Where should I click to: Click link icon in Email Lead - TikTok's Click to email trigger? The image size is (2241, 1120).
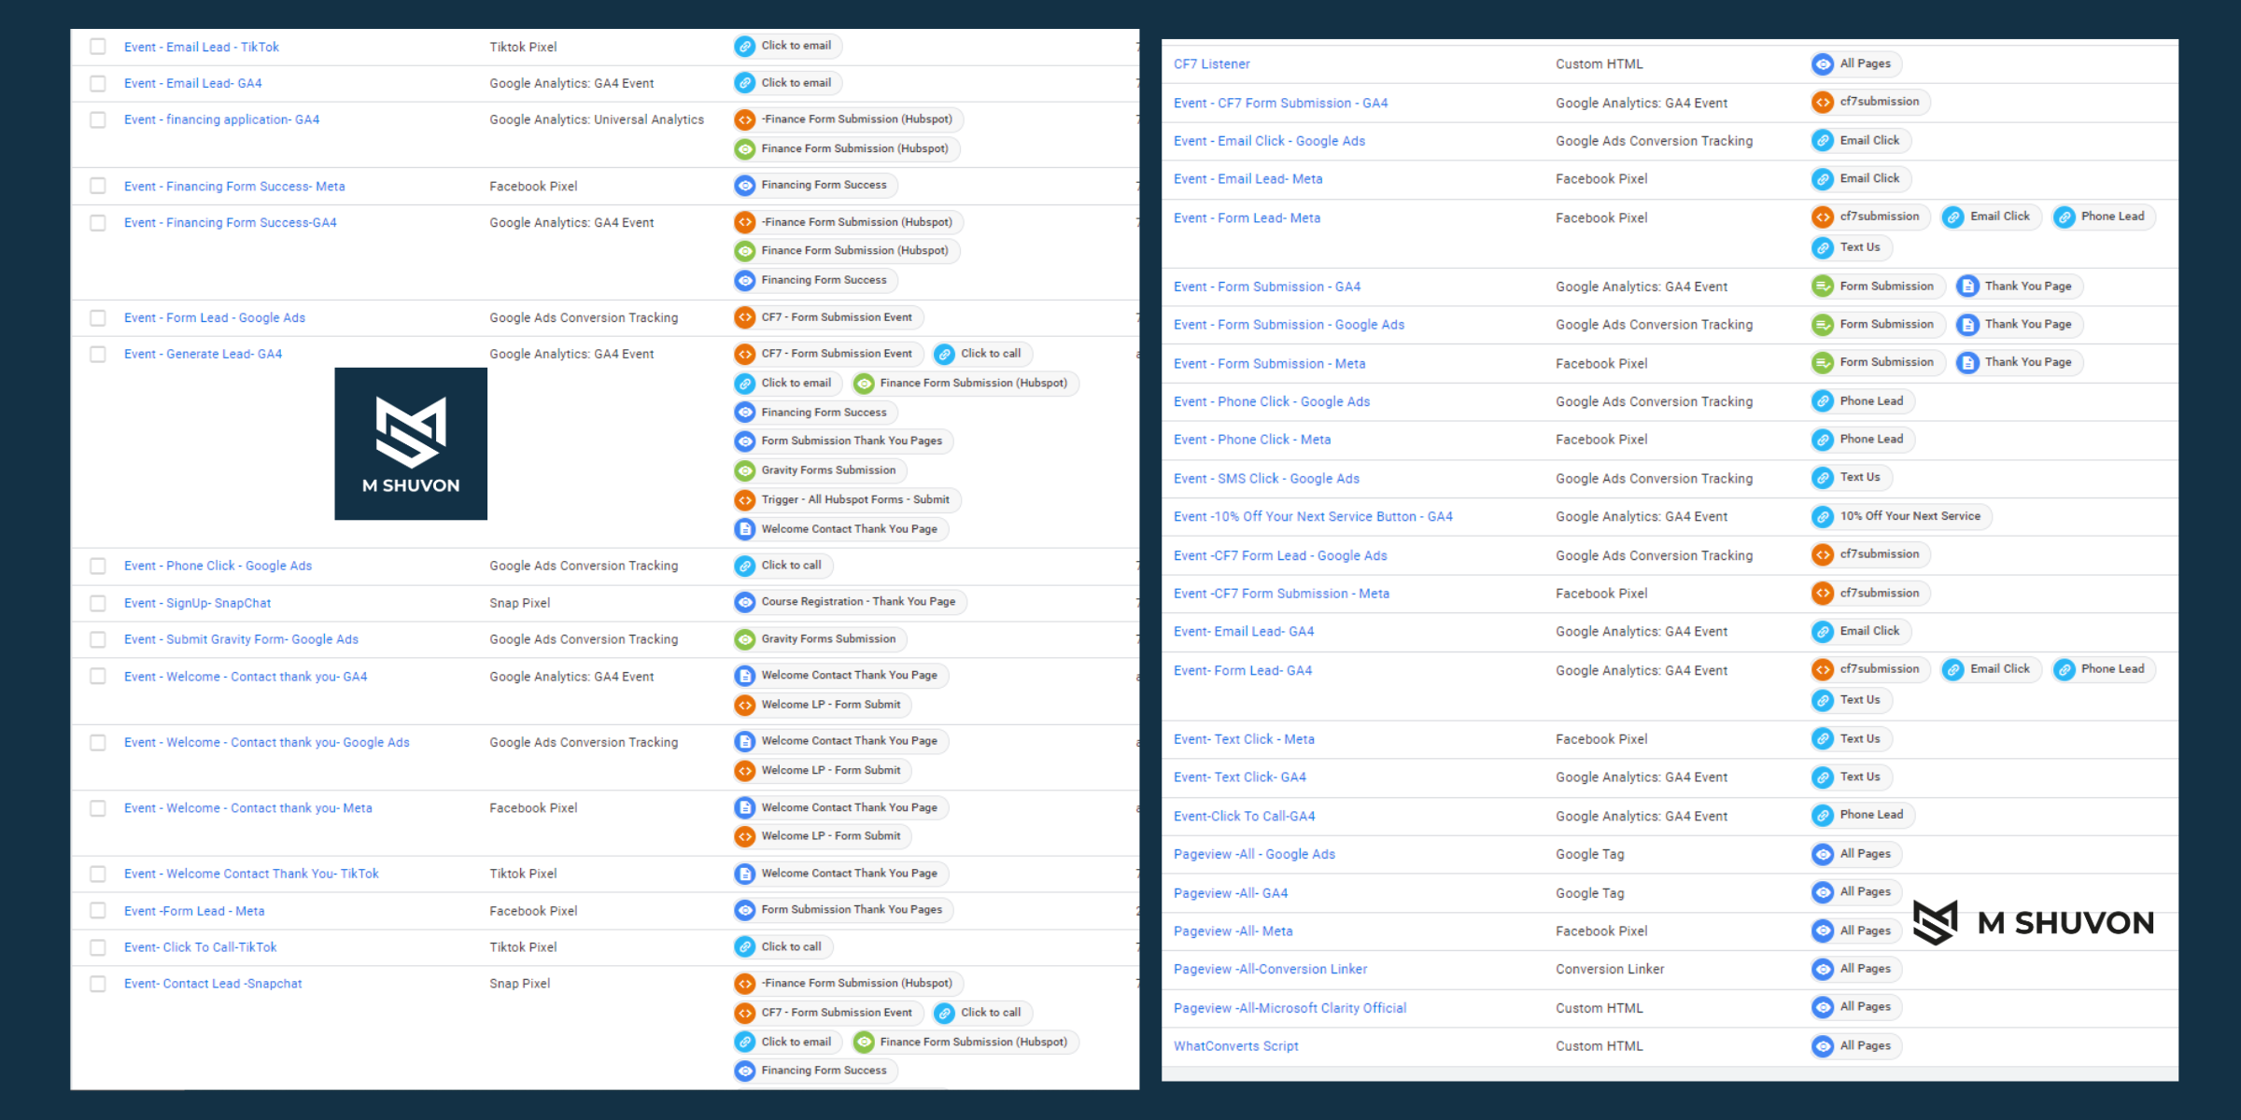click(x=745, y=47)
